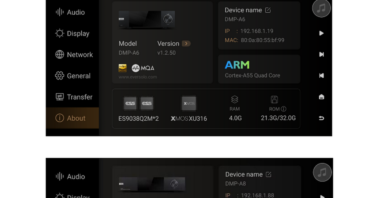
Task: Skip to the next track
Action: click(321, 54)
